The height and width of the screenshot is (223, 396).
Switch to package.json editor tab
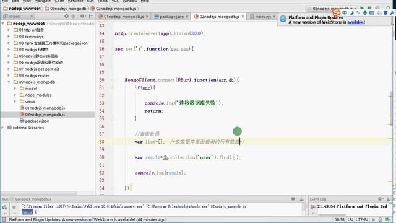(171, 17)
